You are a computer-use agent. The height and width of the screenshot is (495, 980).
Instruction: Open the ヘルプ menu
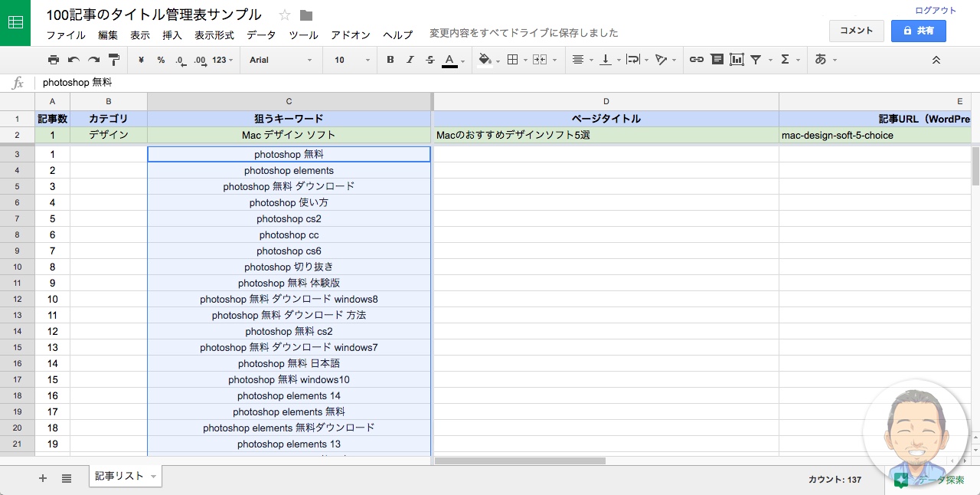[398, 35]
